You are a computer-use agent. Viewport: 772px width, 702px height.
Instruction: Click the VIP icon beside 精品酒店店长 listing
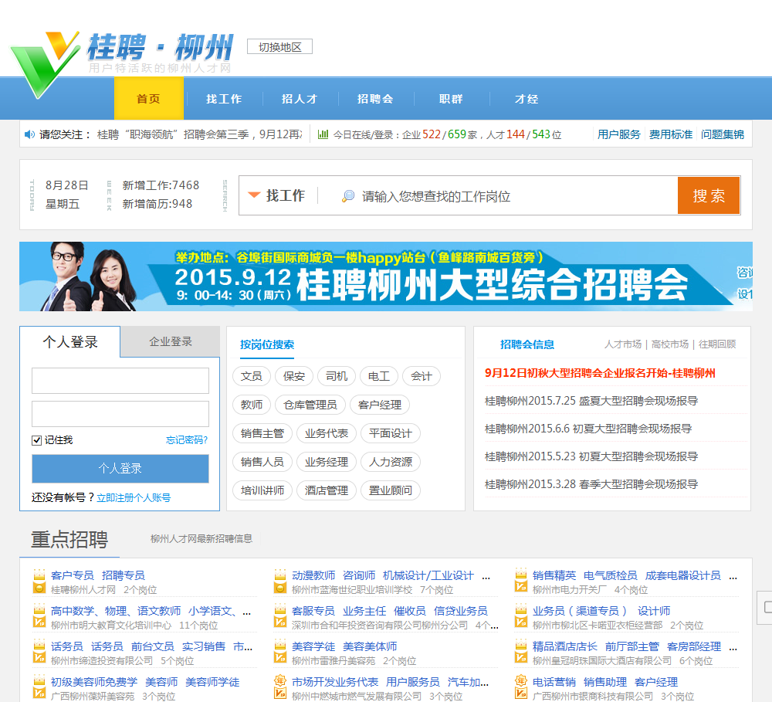[521, 657]
